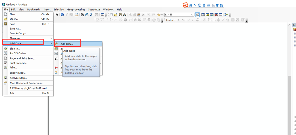This screenshot has height=135, width=296.
Task: Open the Add Data toolbar dropdown arrow
Action: pos(162,15)
